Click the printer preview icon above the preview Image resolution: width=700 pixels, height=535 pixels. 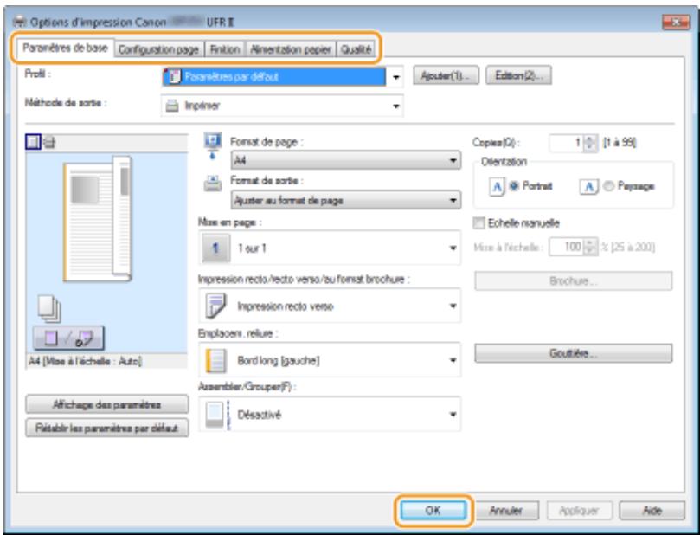coord(49,143)
